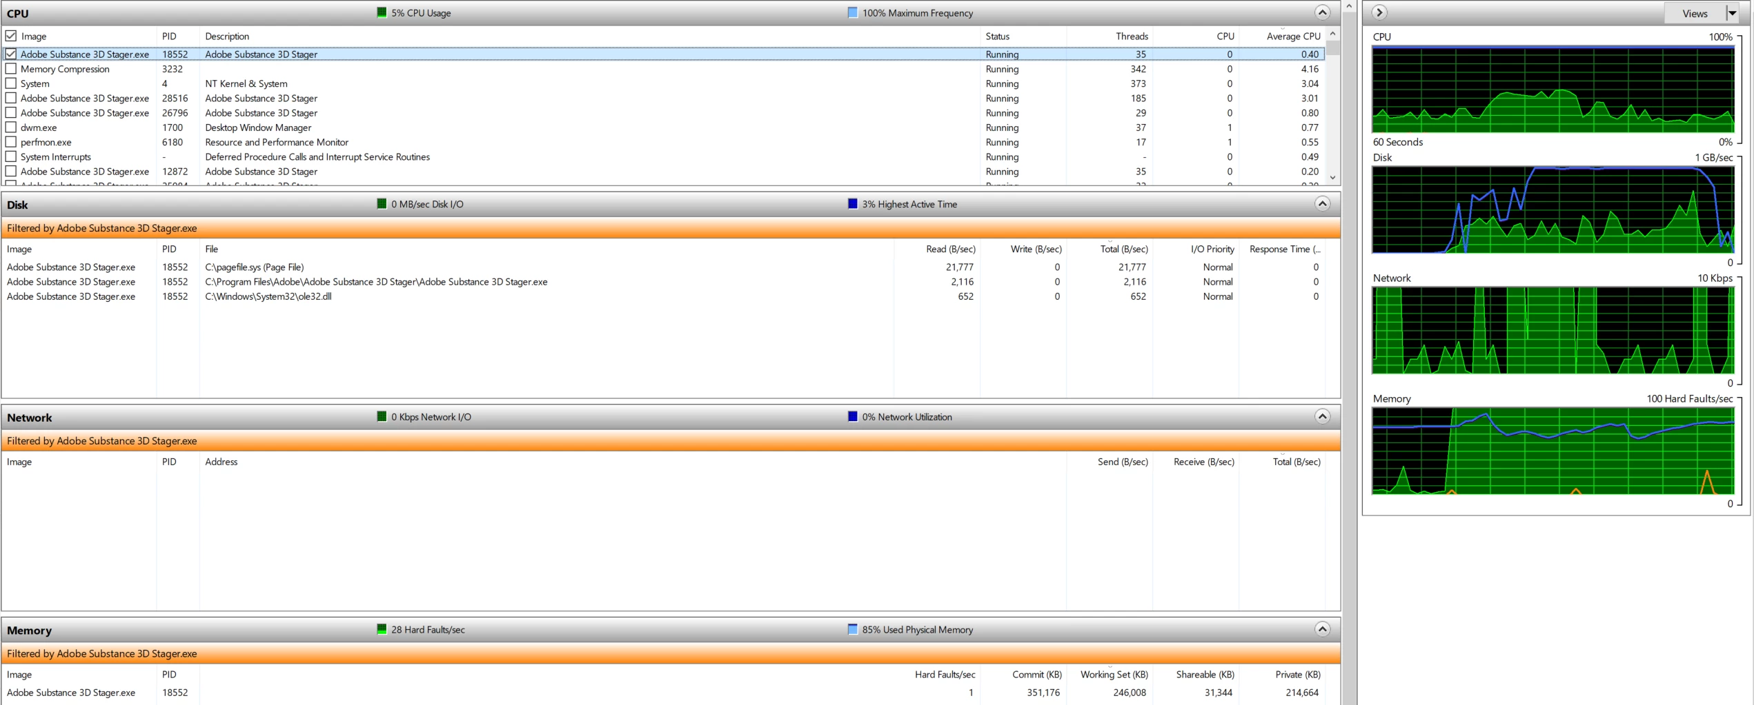Sort Memory table by Hard Faults/sec column
Screen dimensions: 1754x705
point(937,674)
